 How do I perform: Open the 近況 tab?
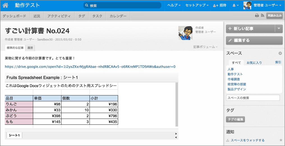click(36, 16)
